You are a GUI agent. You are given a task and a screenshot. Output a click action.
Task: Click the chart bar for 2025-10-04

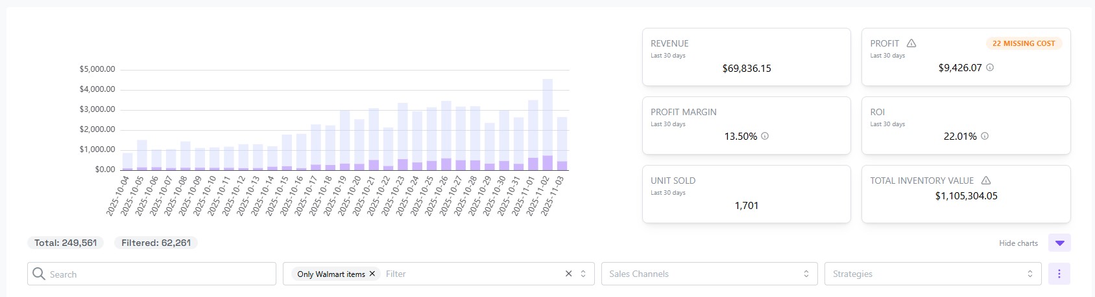[x=128, y=161]
